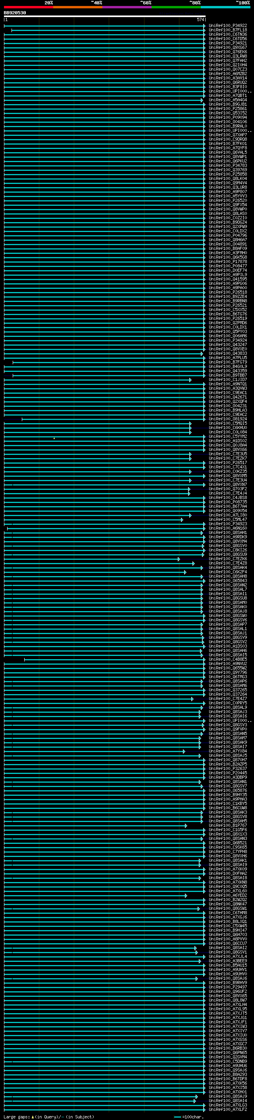Click the UniRef100_B9RAL0 label
The image size is (254, 1120).
(227, 126)
